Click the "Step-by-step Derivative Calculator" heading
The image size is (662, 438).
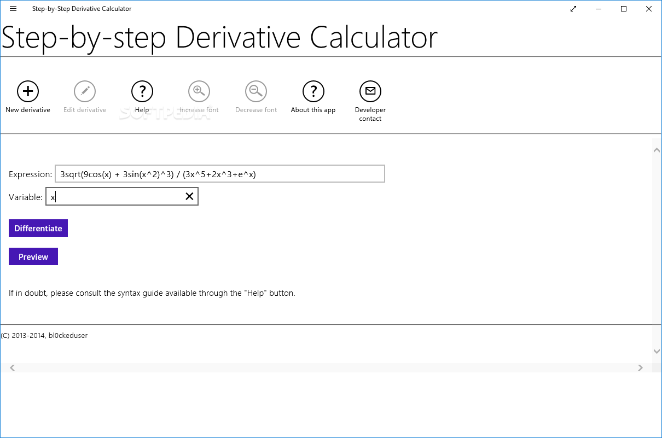click(219, 38)
